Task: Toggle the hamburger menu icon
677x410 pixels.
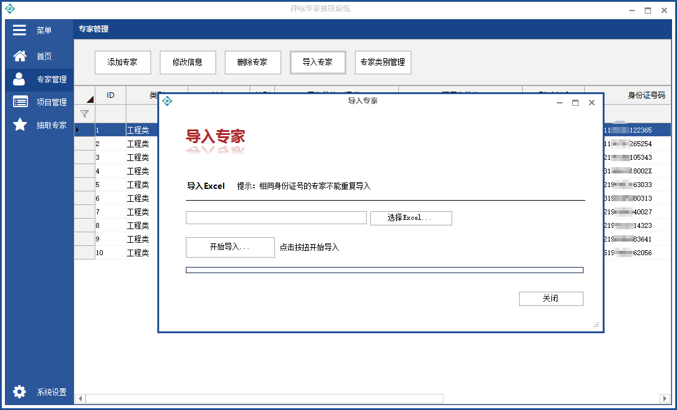Action: point(19,30)
